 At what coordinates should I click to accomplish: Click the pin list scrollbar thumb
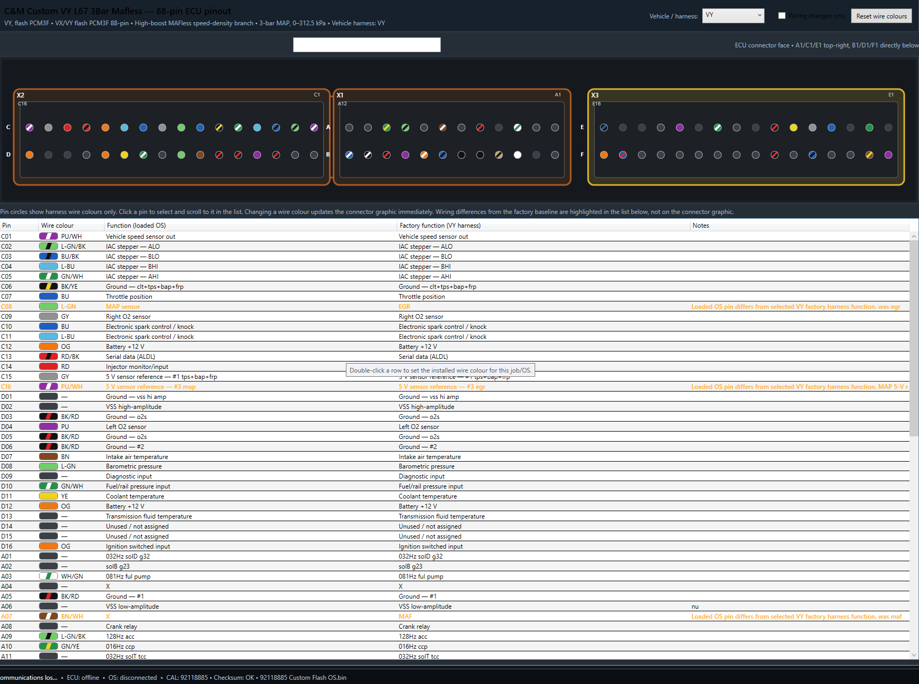[x=914, y=339]
